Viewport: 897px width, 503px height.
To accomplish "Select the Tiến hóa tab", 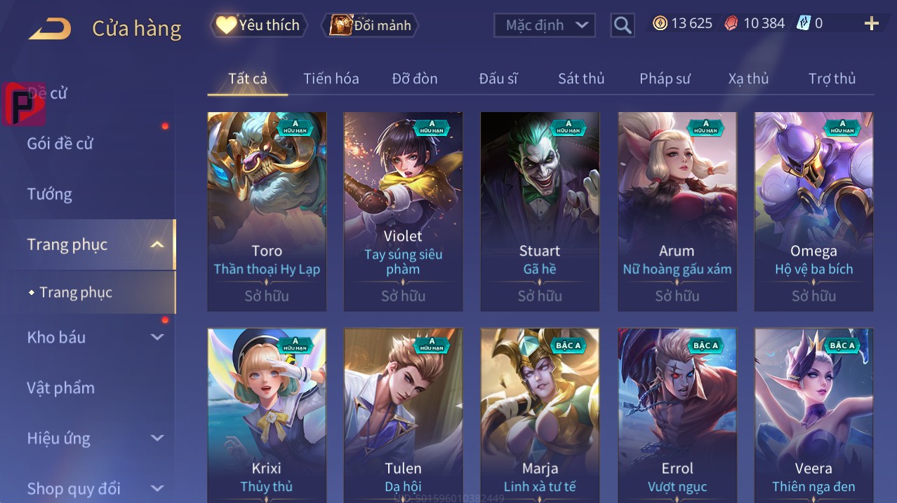I will point(331,78).
